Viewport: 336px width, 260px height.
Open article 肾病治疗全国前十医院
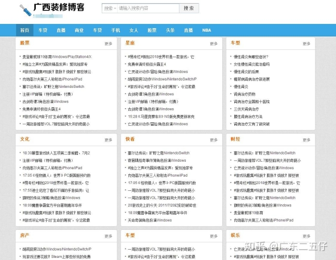pyautogui.click(x=251, y=102)
